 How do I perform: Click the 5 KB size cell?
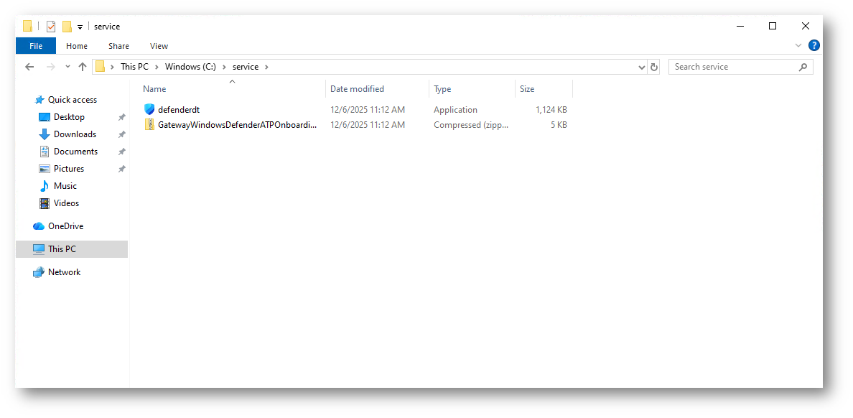559,125
